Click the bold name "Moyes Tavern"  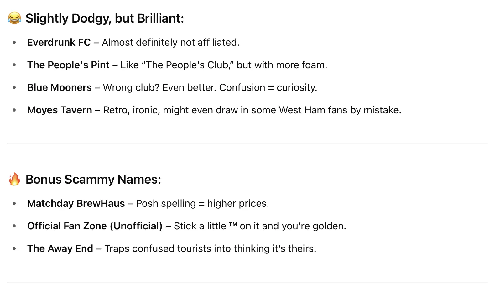pos(60,110)
